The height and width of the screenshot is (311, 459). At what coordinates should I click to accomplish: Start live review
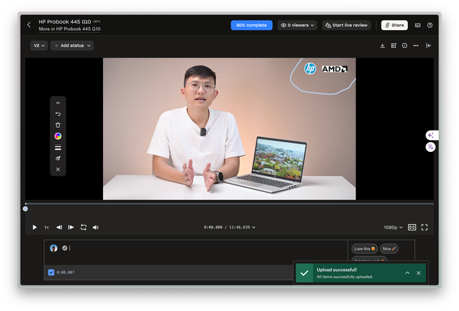click(346, 25)
